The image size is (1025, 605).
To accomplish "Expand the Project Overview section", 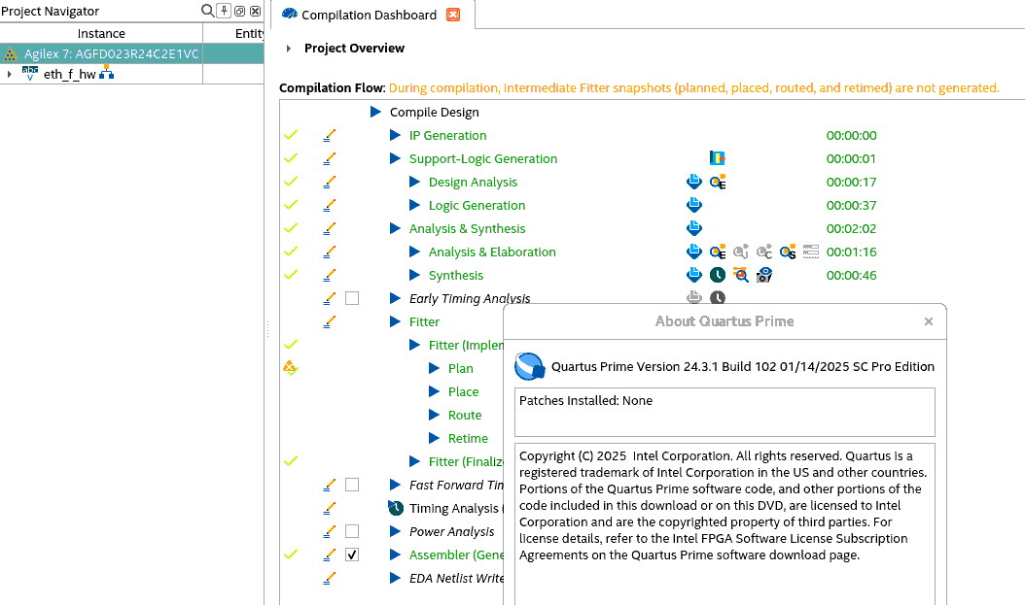I will (x=289, y=49).
